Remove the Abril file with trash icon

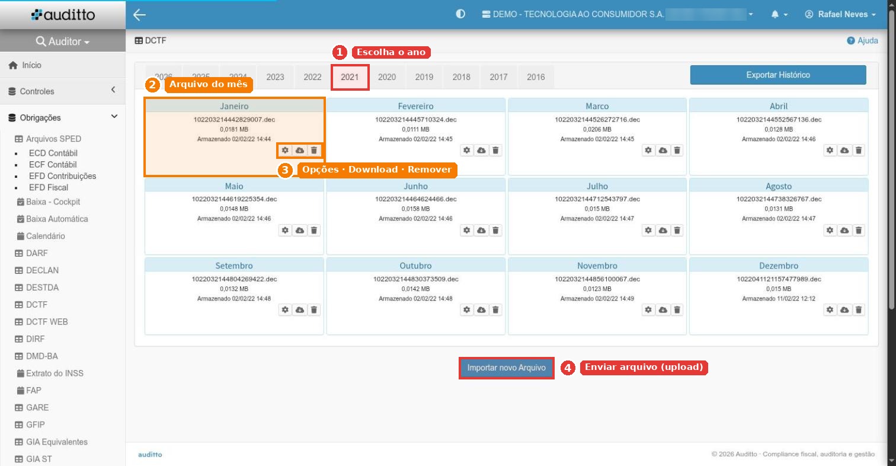[859, 151]
